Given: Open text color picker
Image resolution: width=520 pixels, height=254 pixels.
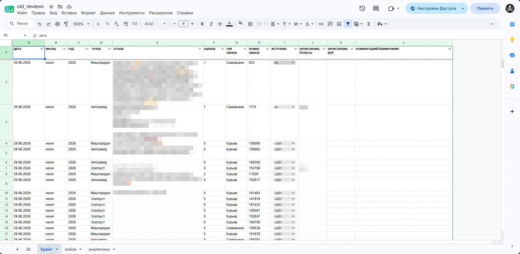Looking at the screenshot, I should (x=229, y=24).
